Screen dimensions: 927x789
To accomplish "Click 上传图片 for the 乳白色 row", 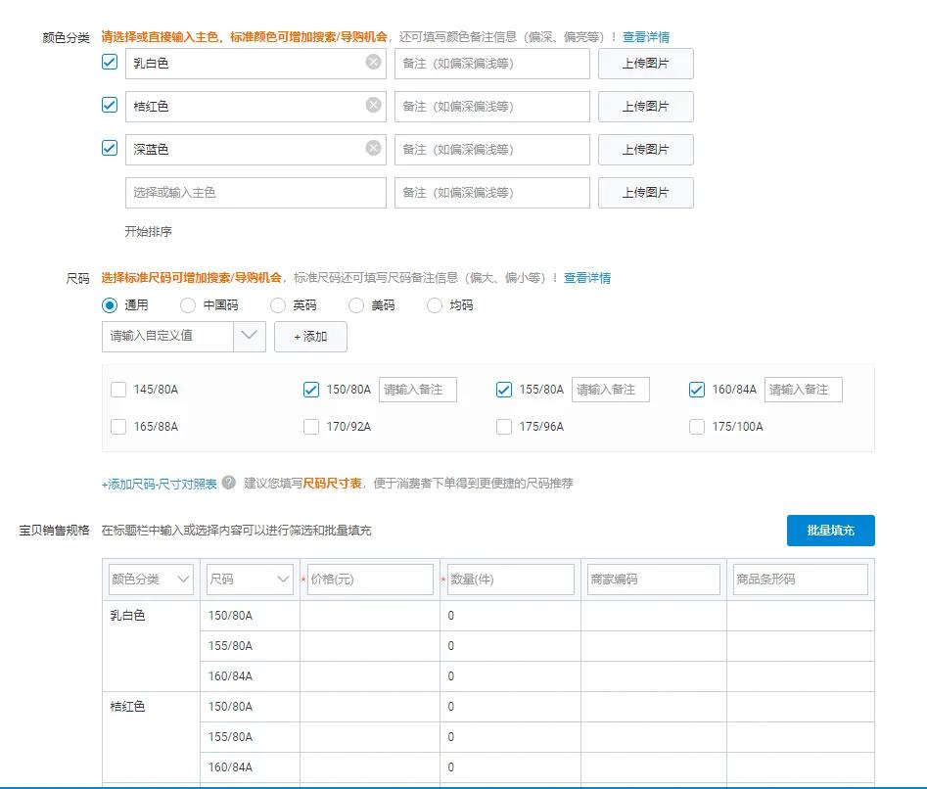I will (645, 63).
